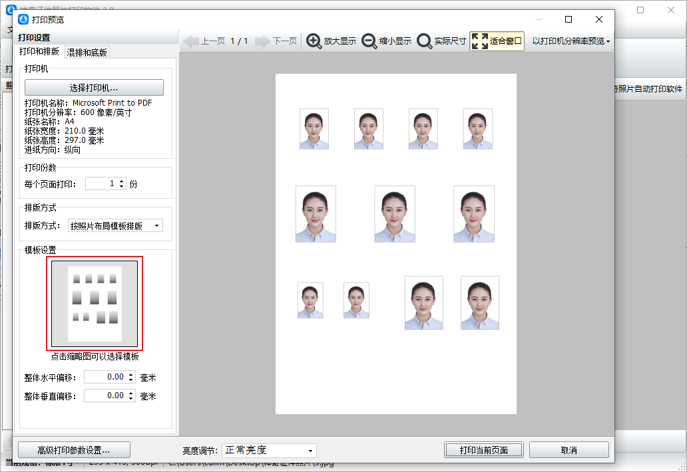687x472 pixels.
Task: Click the vertical offset (整体垂直偏移) stepper arrows
Action: coord(131,396)
